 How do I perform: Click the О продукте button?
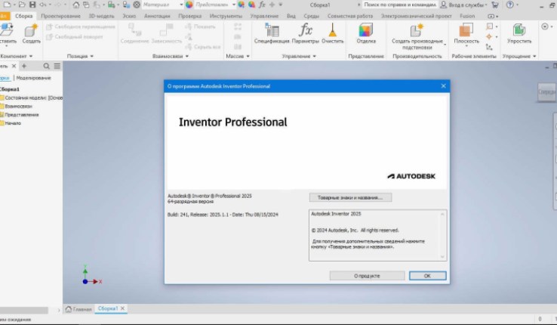click(x=367, y=276)
